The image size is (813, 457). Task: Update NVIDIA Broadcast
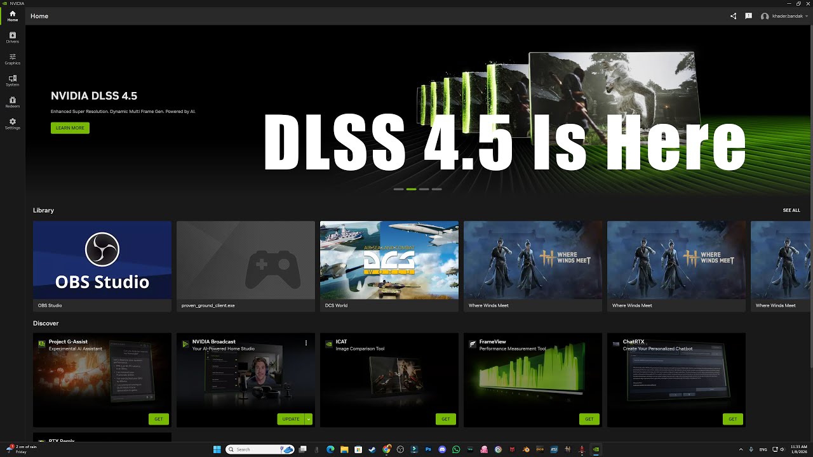coord(291,419)
